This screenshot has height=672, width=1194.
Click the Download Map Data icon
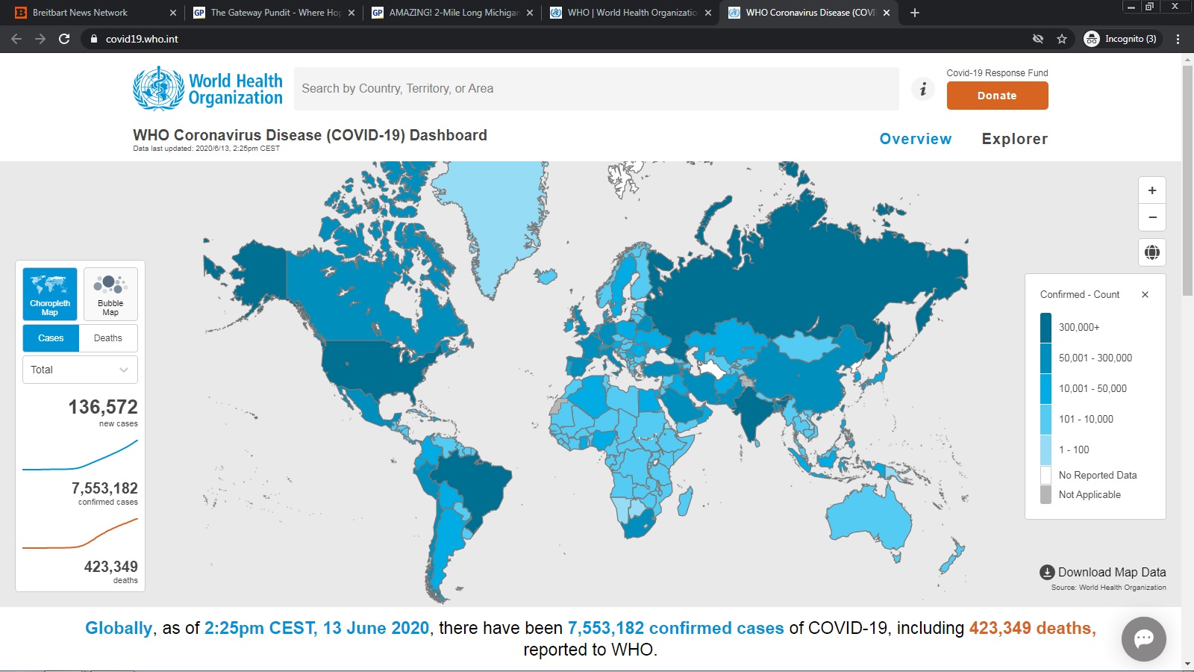coord(1047,573)
